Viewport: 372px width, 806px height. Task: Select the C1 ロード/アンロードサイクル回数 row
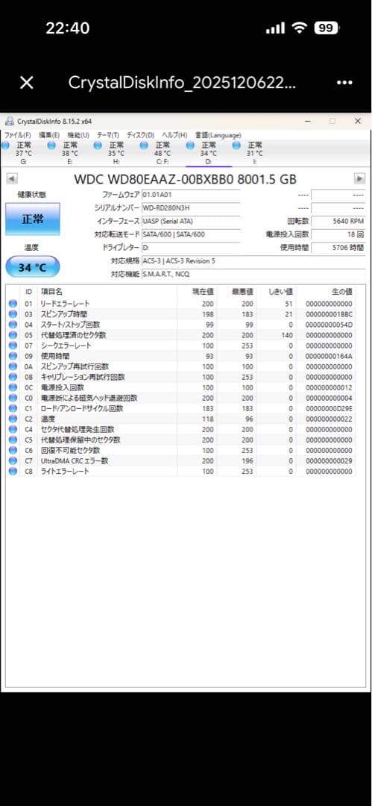point(181,409)
